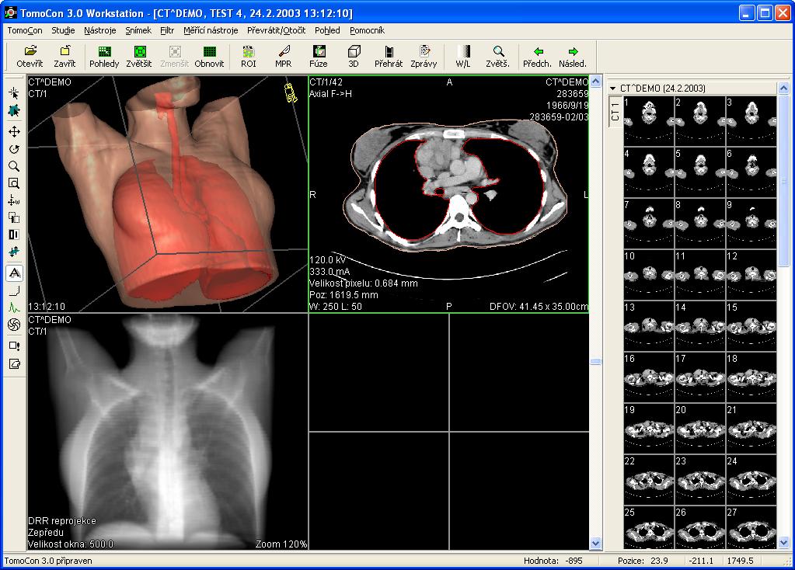Viewport: 795px width, 570px height.
Task: Select thumbnail image 26
Action: click(x=700, y=527)
